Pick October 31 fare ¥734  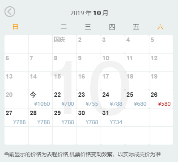coord(113,117)
